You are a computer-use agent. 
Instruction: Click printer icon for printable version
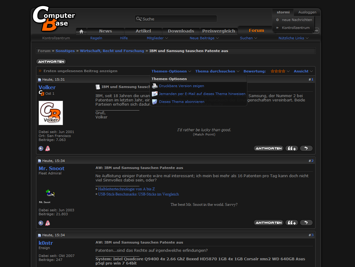(x=155, y=86)
